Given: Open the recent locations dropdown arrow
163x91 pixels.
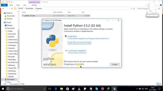Looking at the screenshot, I should coord(9,8).
